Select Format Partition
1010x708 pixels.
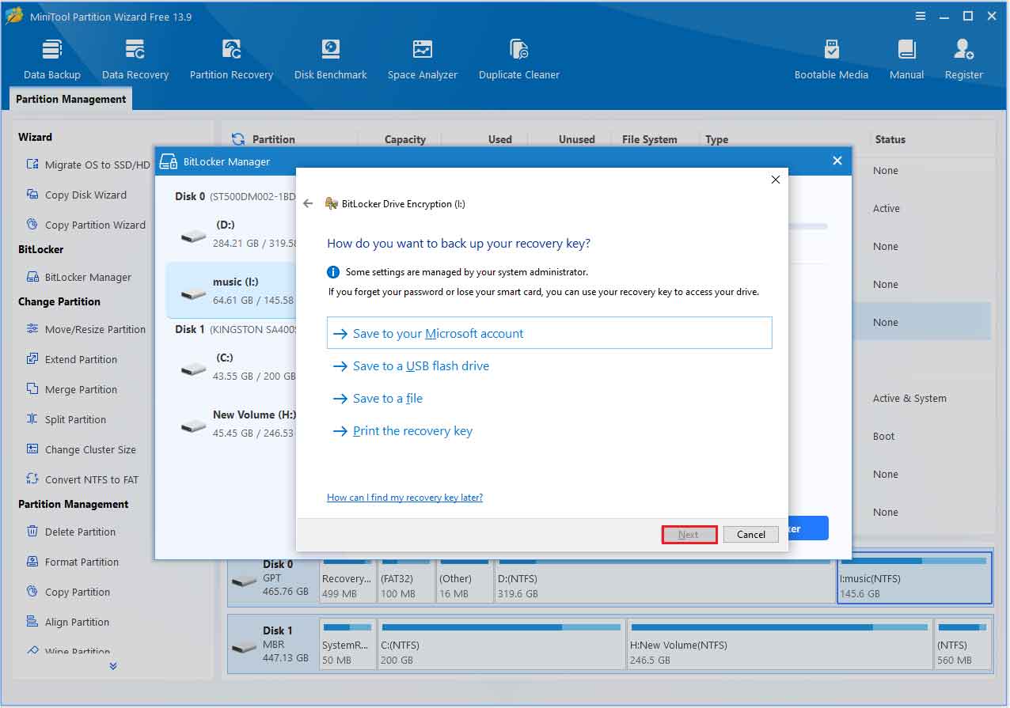pos(72,562)
